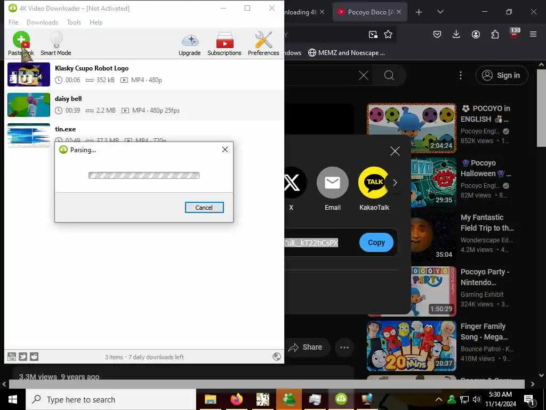Close the Parsing dialog with X
The image size is (546, 410).
(x=225, y=149)
